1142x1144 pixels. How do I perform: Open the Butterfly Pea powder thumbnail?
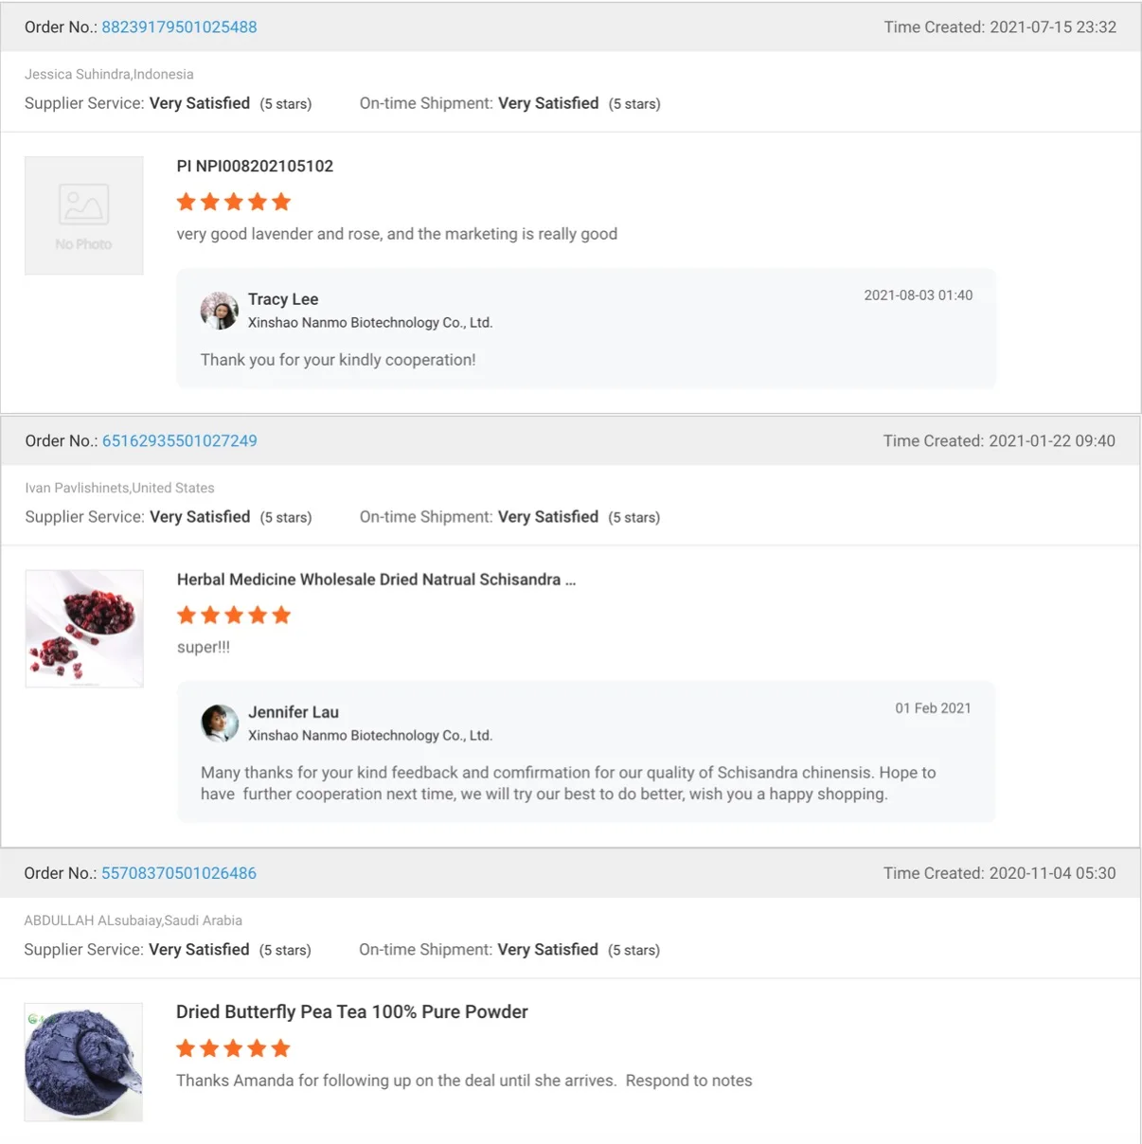pos(83,1062)
